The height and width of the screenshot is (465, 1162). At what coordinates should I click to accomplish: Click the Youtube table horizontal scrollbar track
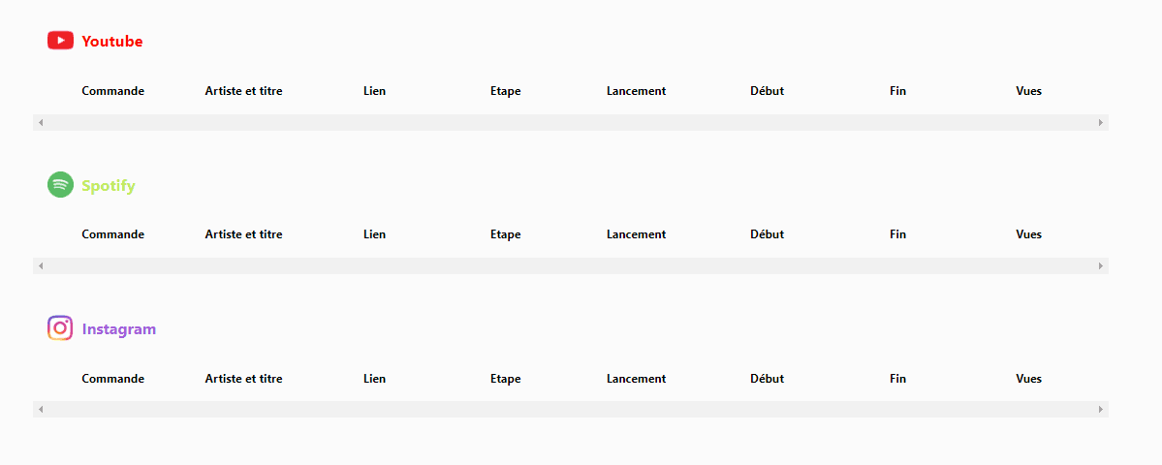tap(571, 122)
